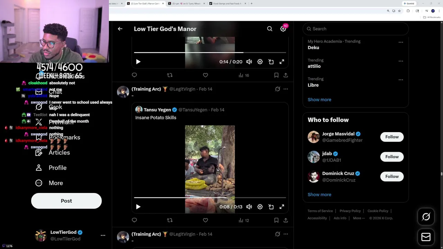Open Privacy Policy link
Screen dimensions: 443x249
pos(350,211)
